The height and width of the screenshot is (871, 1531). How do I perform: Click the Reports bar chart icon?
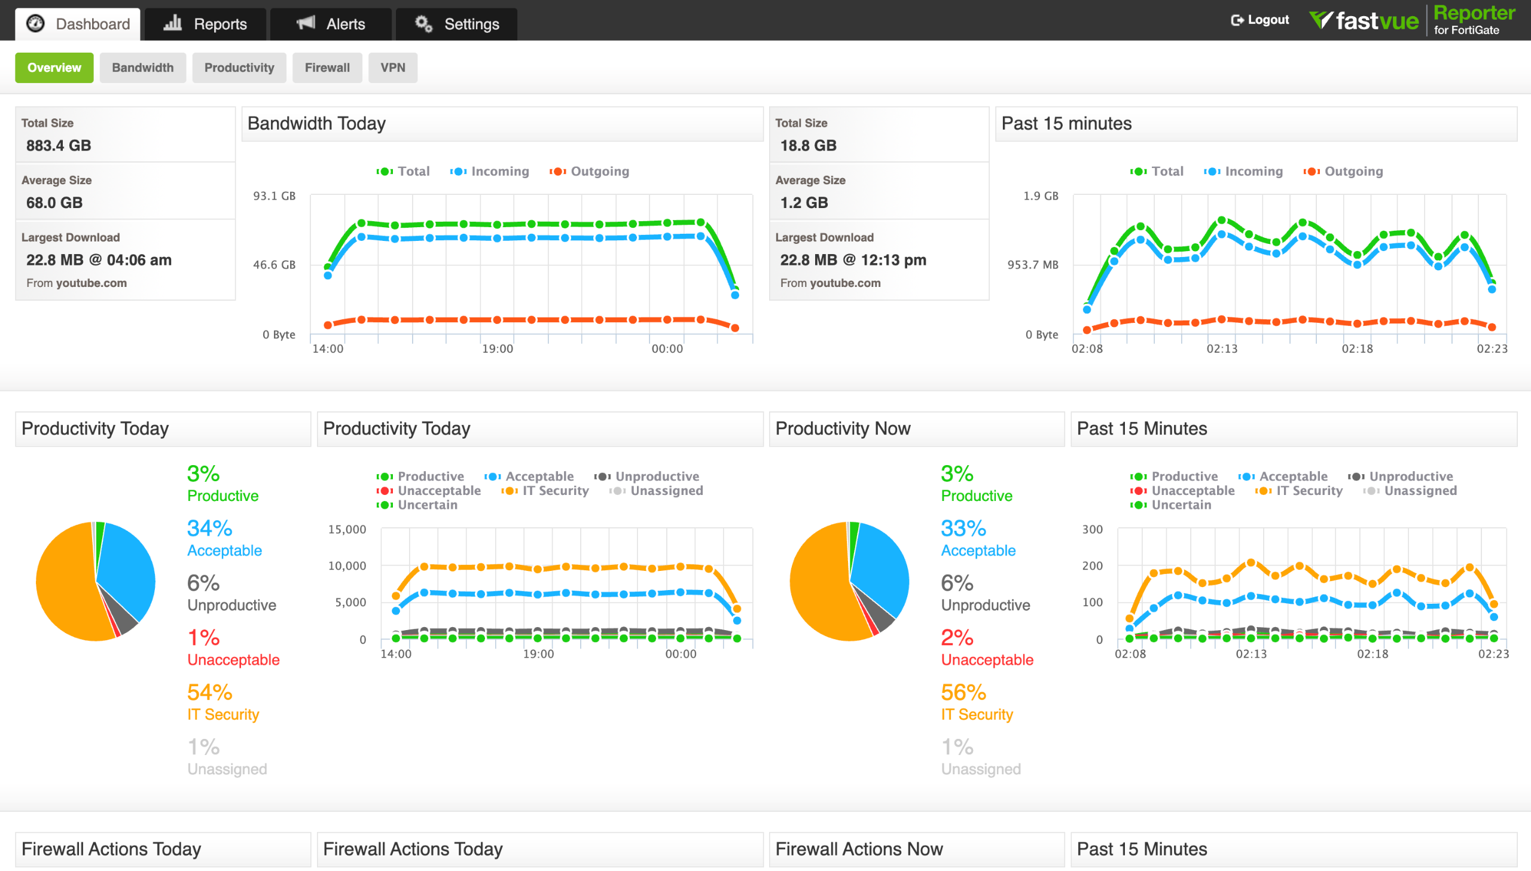click(x=173, y=23)
